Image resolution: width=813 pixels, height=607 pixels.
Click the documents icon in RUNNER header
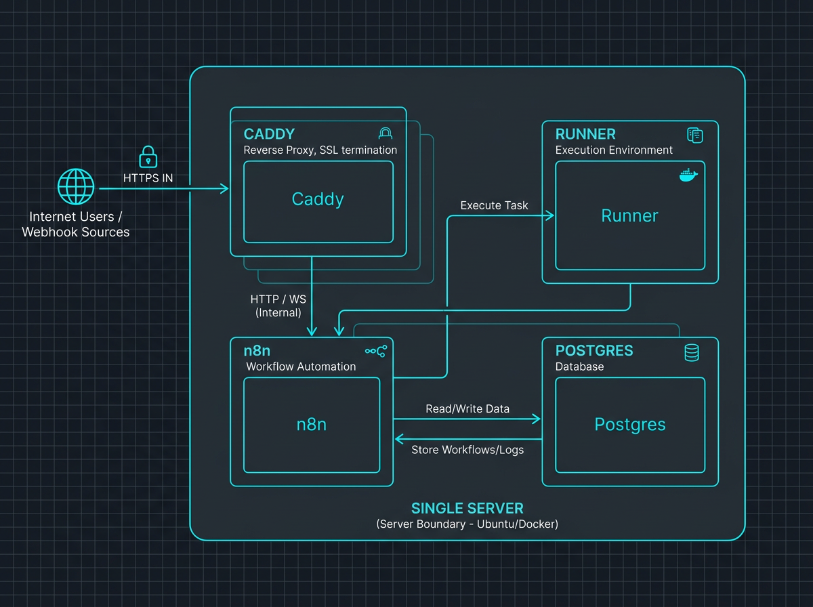tap(694, 134)
